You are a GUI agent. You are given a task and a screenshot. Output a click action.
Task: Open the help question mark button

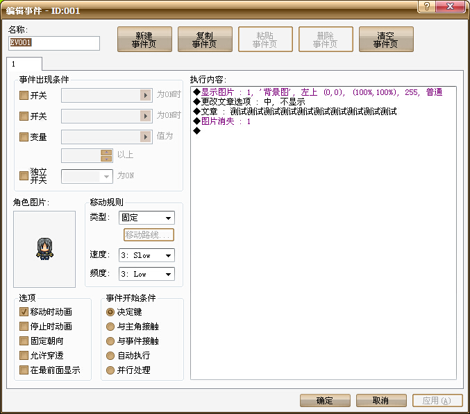click(427, 6)
